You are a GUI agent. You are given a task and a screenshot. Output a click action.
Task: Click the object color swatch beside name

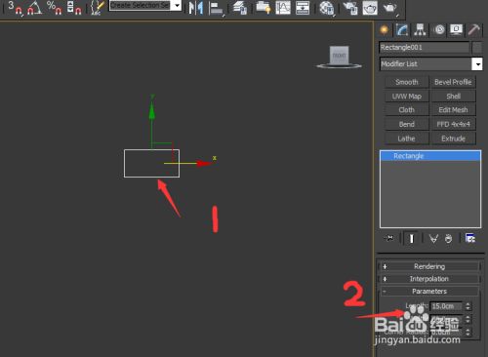tap(477, 48)
